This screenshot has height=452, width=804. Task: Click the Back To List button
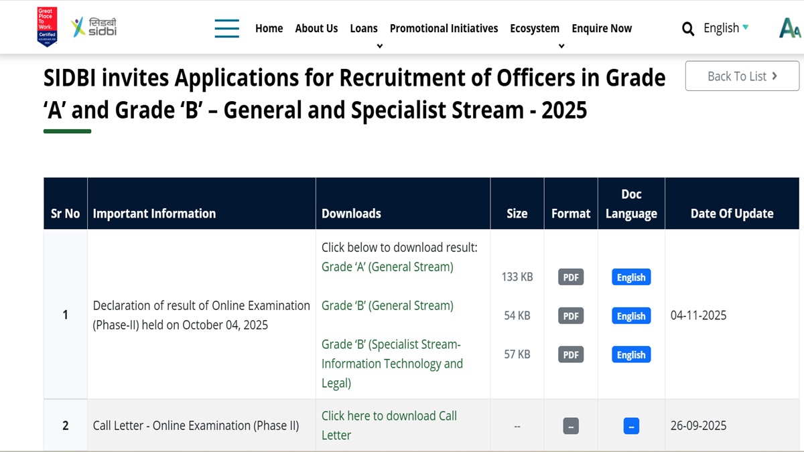(x=742, y=76)
